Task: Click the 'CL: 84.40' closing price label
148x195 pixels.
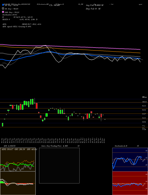Action: tap(54, 5)
